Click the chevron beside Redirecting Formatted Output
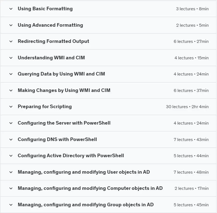This screenshot has width=217, height=213. 11,41
